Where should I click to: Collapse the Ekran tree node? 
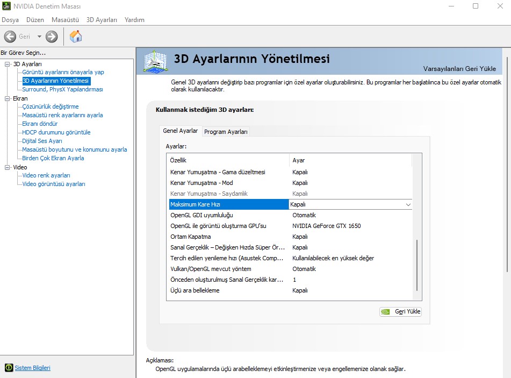(7, 98)
